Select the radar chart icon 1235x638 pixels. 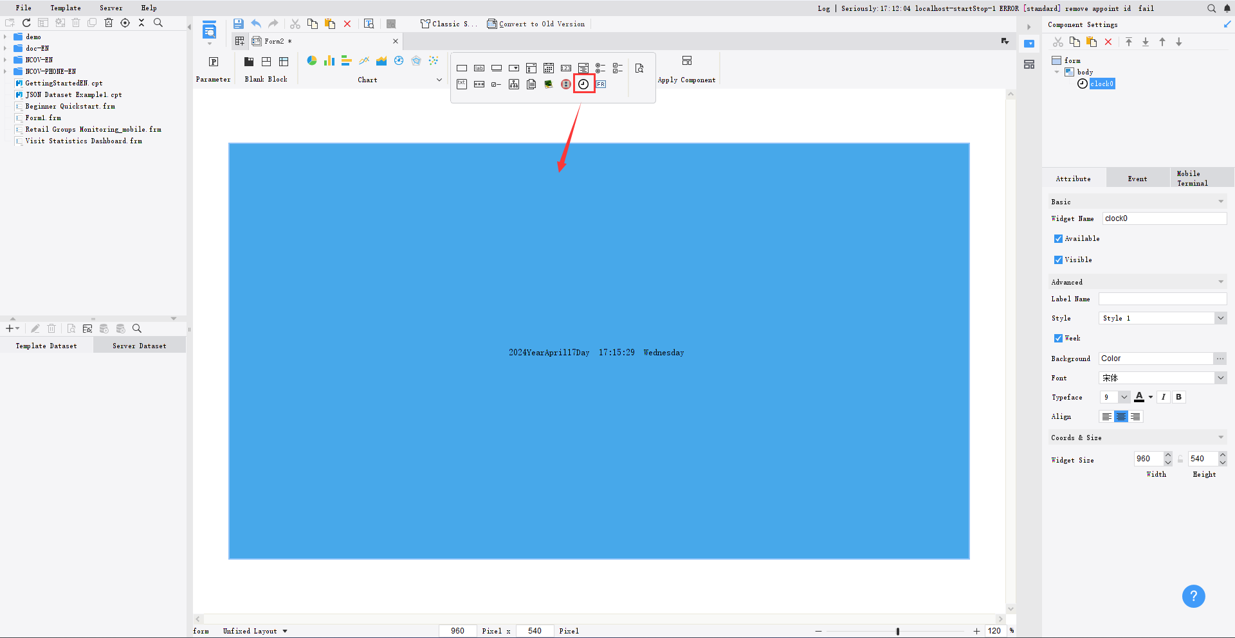point(416,60)
